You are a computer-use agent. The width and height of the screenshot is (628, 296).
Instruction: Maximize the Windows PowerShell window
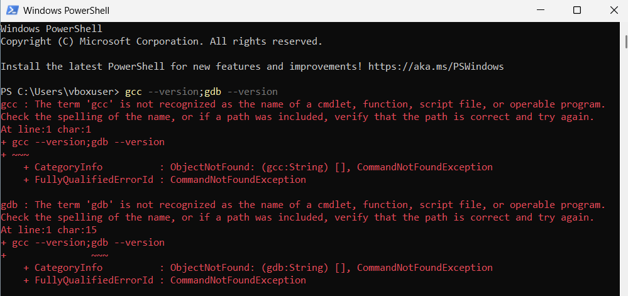click(x=577, y=11)
